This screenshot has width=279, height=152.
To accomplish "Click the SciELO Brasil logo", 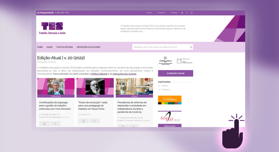I will coord(170,117).
